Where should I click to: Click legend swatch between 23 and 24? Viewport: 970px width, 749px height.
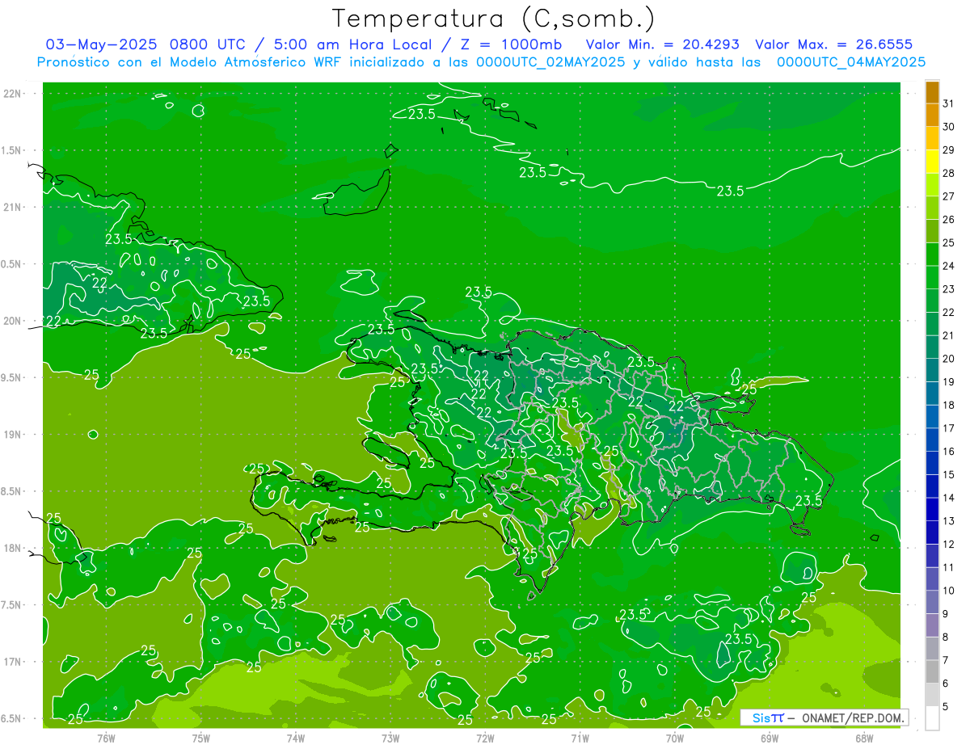[x=933, y=277]
